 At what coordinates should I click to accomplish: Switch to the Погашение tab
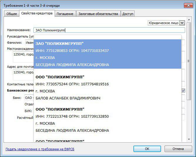(65, 14)
